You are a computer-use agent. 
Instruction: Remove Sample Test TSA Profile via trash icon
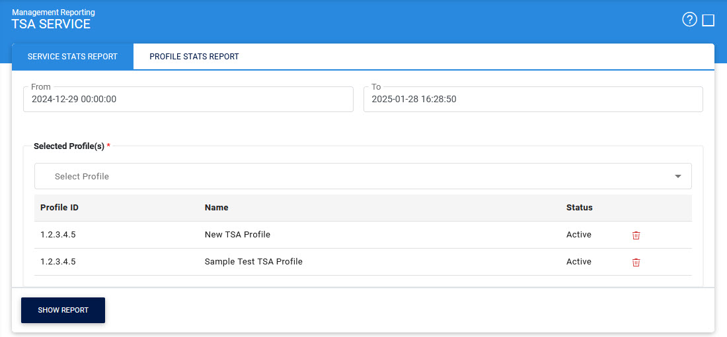tap(636, 262)
